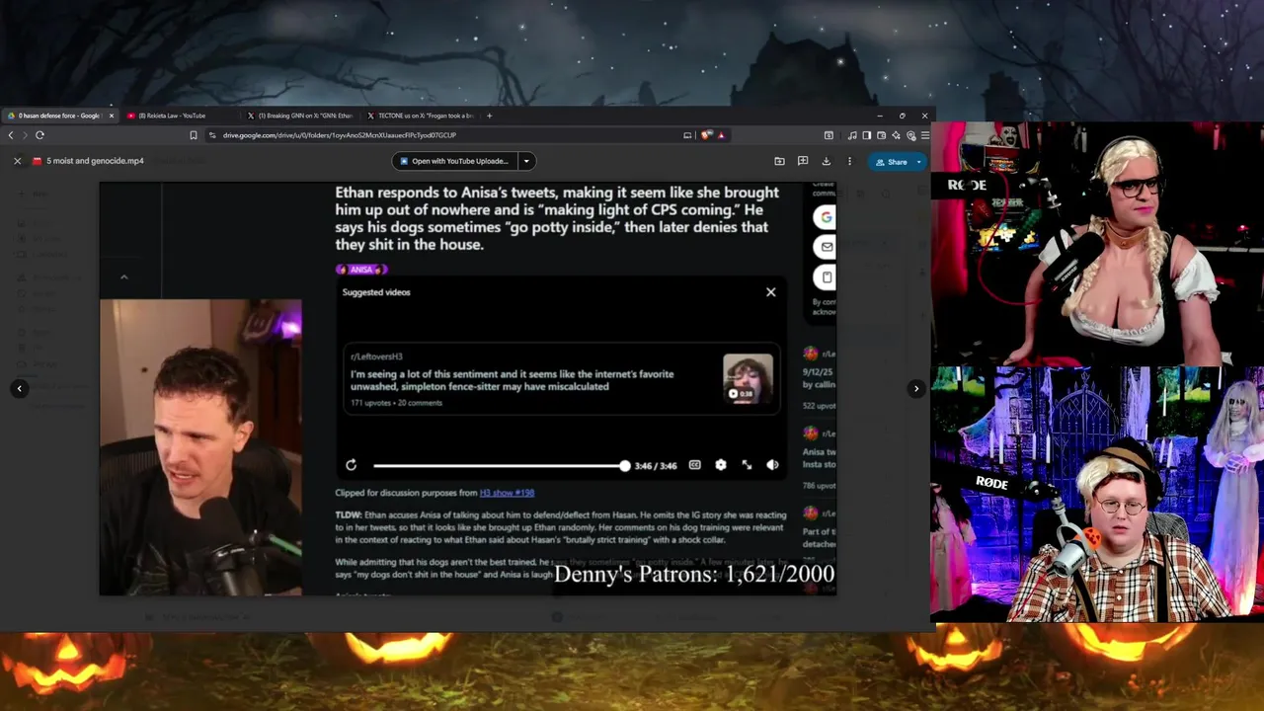
Task: Replay the video with the replay icon
Action: 351,465
